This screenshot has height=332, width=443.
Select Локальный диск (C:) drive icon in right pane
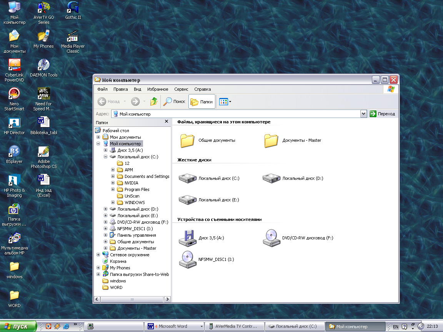(209, 178)
